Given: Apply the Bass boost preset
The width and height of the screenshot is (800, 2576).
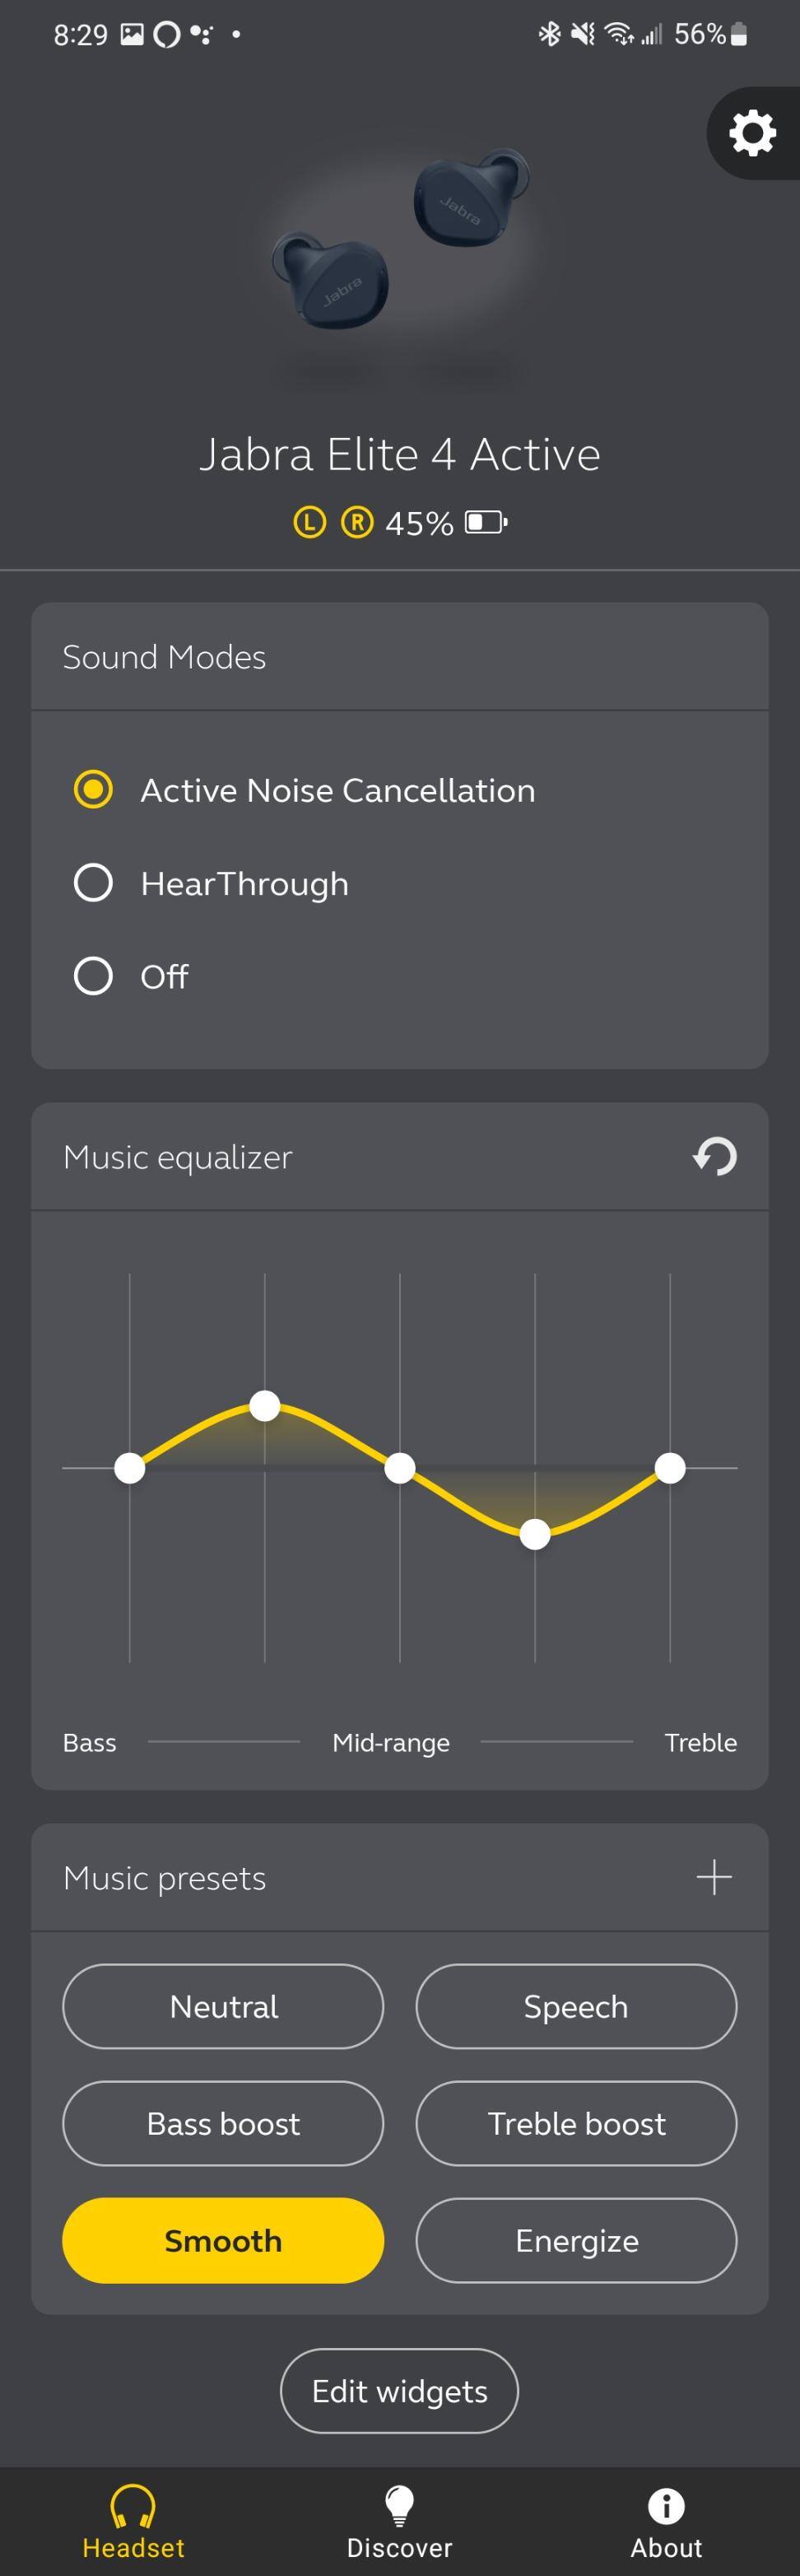Looking at the screenshot, I should 223,2123.
